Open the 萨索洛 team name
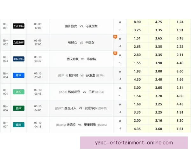The image size is (191, 152). pos(91,75)
